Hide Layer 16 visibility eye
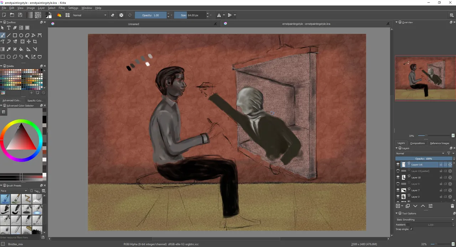Viewport: 456px width, 247px height. tap(398, 164)
